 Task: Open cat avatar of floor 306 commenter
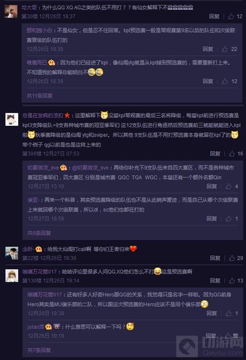pos(12,119)
